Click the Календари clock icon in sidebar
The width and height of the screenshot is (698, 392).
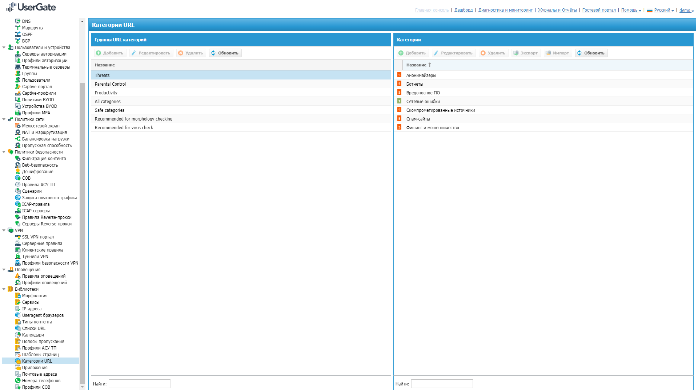pos(17,335)
